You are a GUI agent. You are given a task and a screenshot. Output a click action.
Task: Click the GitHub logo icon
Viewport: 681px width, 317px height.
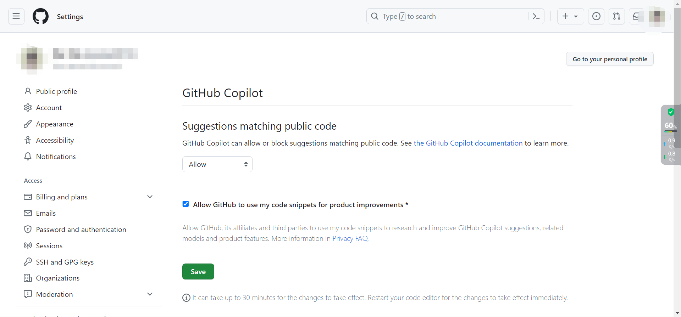[x=40, y=16]
